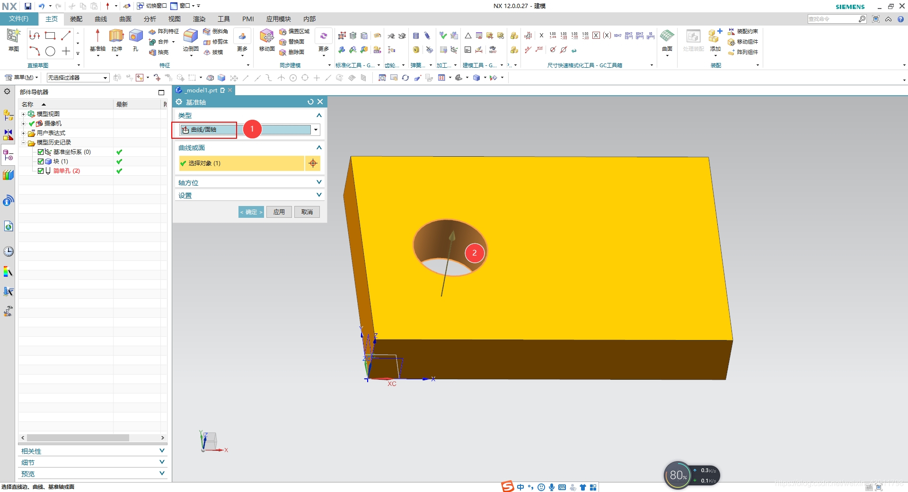Screen dimensions: 908x492
Task: Open Assembly Constraints (装配约束) tool
Action: 743,31
